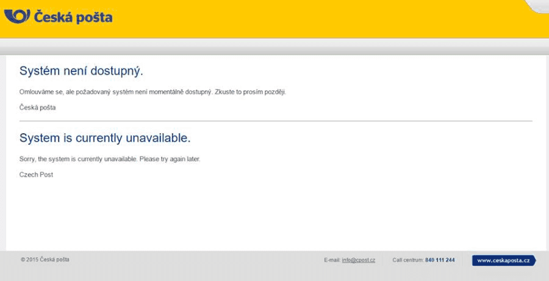Click the arrow tip of the ceskaposta.cz button
The width and height of the screenshot is (549, 281).
coord(533,260)
